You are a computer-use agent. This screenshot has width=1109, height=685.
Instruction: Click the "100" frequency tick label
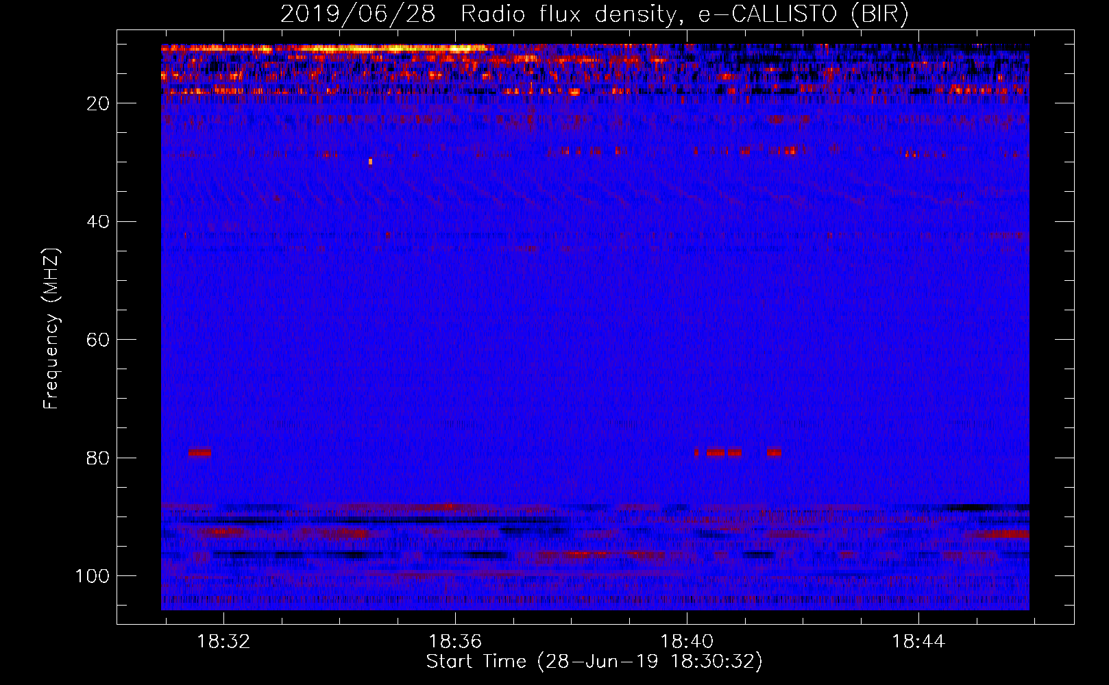[93, 576]
